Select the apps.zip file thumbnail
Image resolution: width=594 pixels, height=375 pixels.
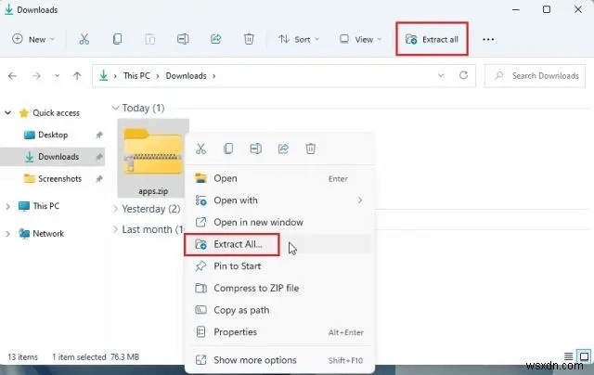153,159
